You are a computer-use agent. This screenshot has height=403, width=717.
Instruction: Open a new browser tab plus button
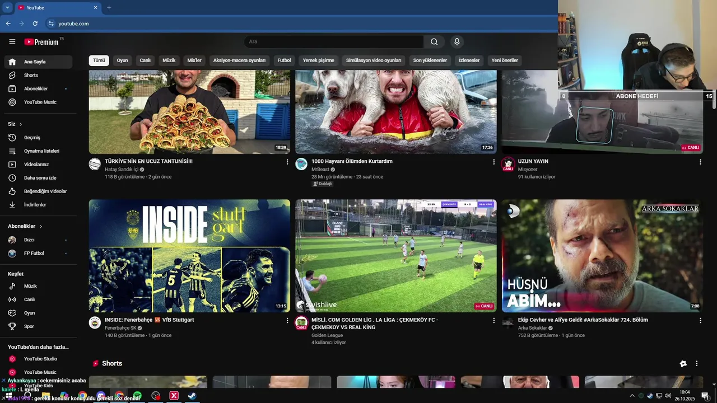pyautogui.click(x=109, y=8)
